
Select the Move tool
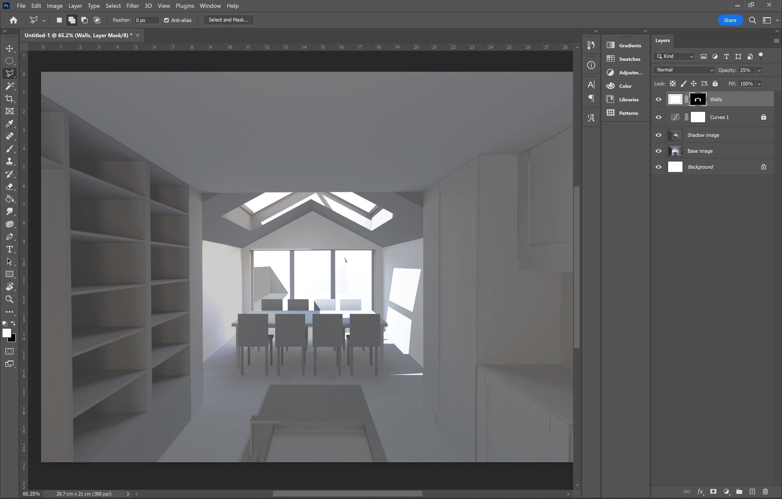9,49
